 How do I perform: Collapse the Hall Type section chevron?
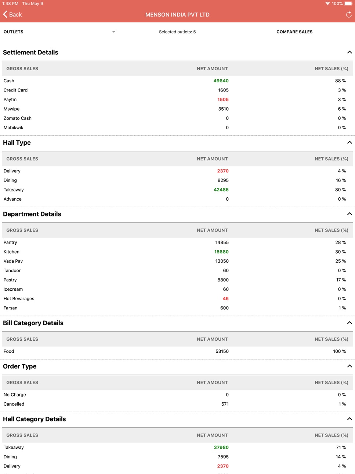tap(349, 143)
